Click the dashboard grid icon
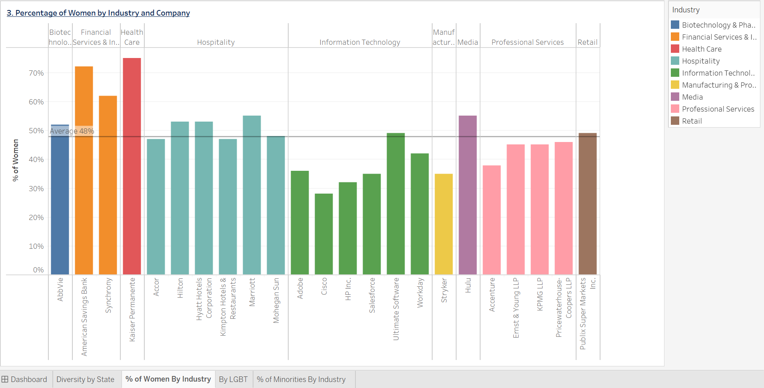This screenshot has width=764, height=388. pyautogui.click(x=5, y=379)
